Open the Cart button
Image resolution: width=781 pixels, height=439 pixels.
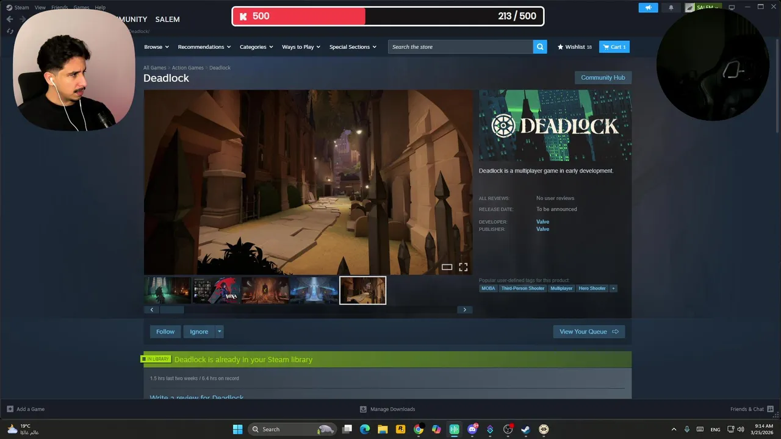click(x=614, y=47)
